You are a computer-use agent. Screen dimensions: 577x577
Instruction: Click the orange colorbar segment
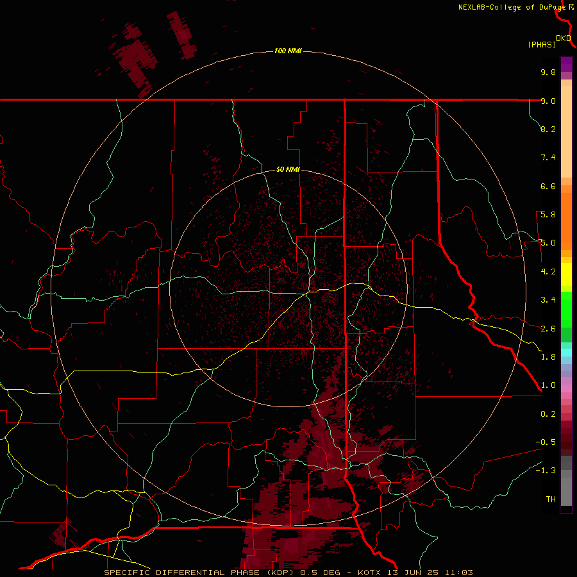click(566, 222)
